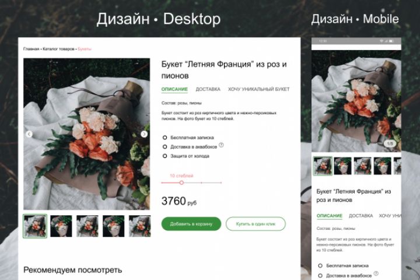
Task: Click the stem count slider handle
Action: click(181, 183)
